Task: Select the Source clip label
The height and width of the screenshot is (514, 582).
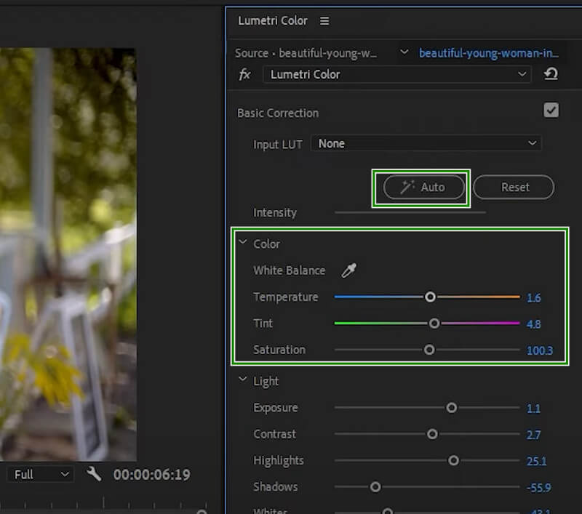Action: click(306, 53)
